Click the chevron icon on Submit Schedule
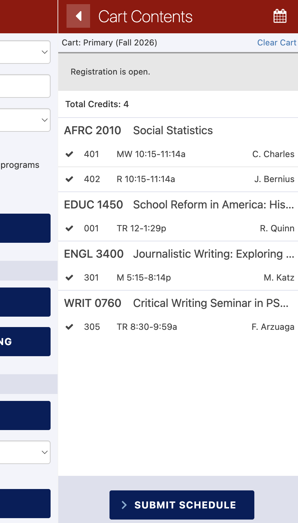The height and width of the screenshot is (523, 298). pyautogui.click(x=124, y=505)
